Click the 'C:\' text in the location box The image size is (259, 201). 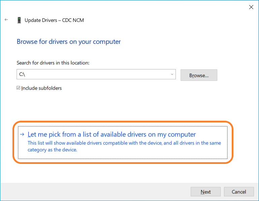[x=22, y=75]
